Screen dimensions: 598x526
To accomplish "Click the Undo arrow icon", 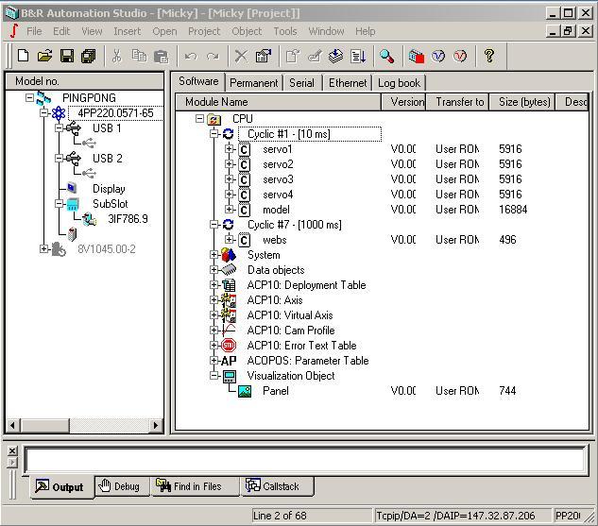I will tap(190, 57).
